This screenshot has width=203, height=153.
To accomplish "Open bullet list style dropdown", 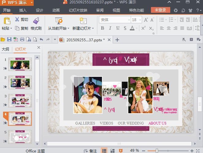I will (166, 20).
